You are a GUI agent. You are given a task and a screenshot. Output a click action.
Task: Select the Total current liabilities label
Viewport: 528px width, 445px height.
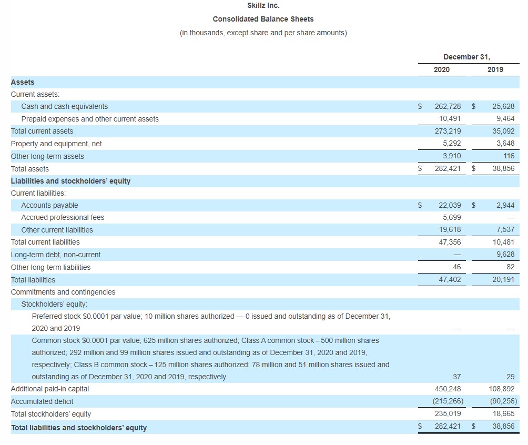pyautogui.click(x=45, y=242)
